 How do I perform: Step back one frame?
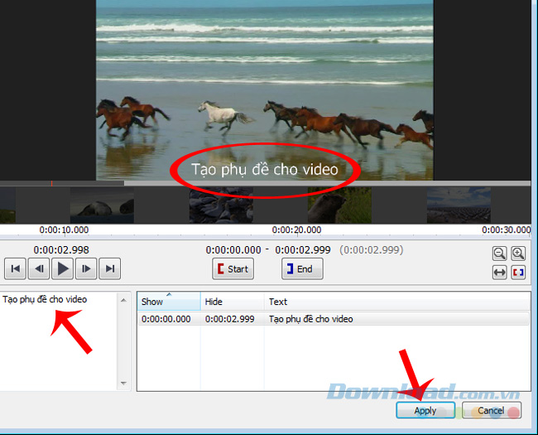(39, 268)
